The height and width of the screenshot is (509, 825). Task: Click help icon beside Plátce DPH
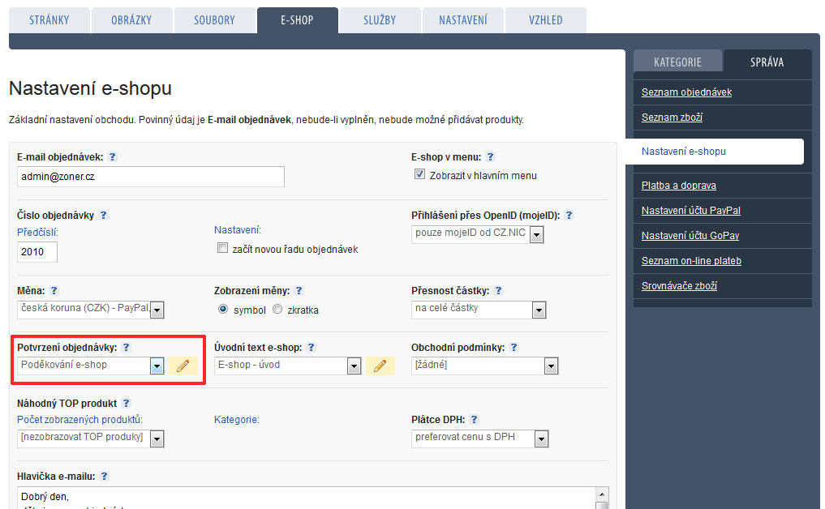coord(474,420)
